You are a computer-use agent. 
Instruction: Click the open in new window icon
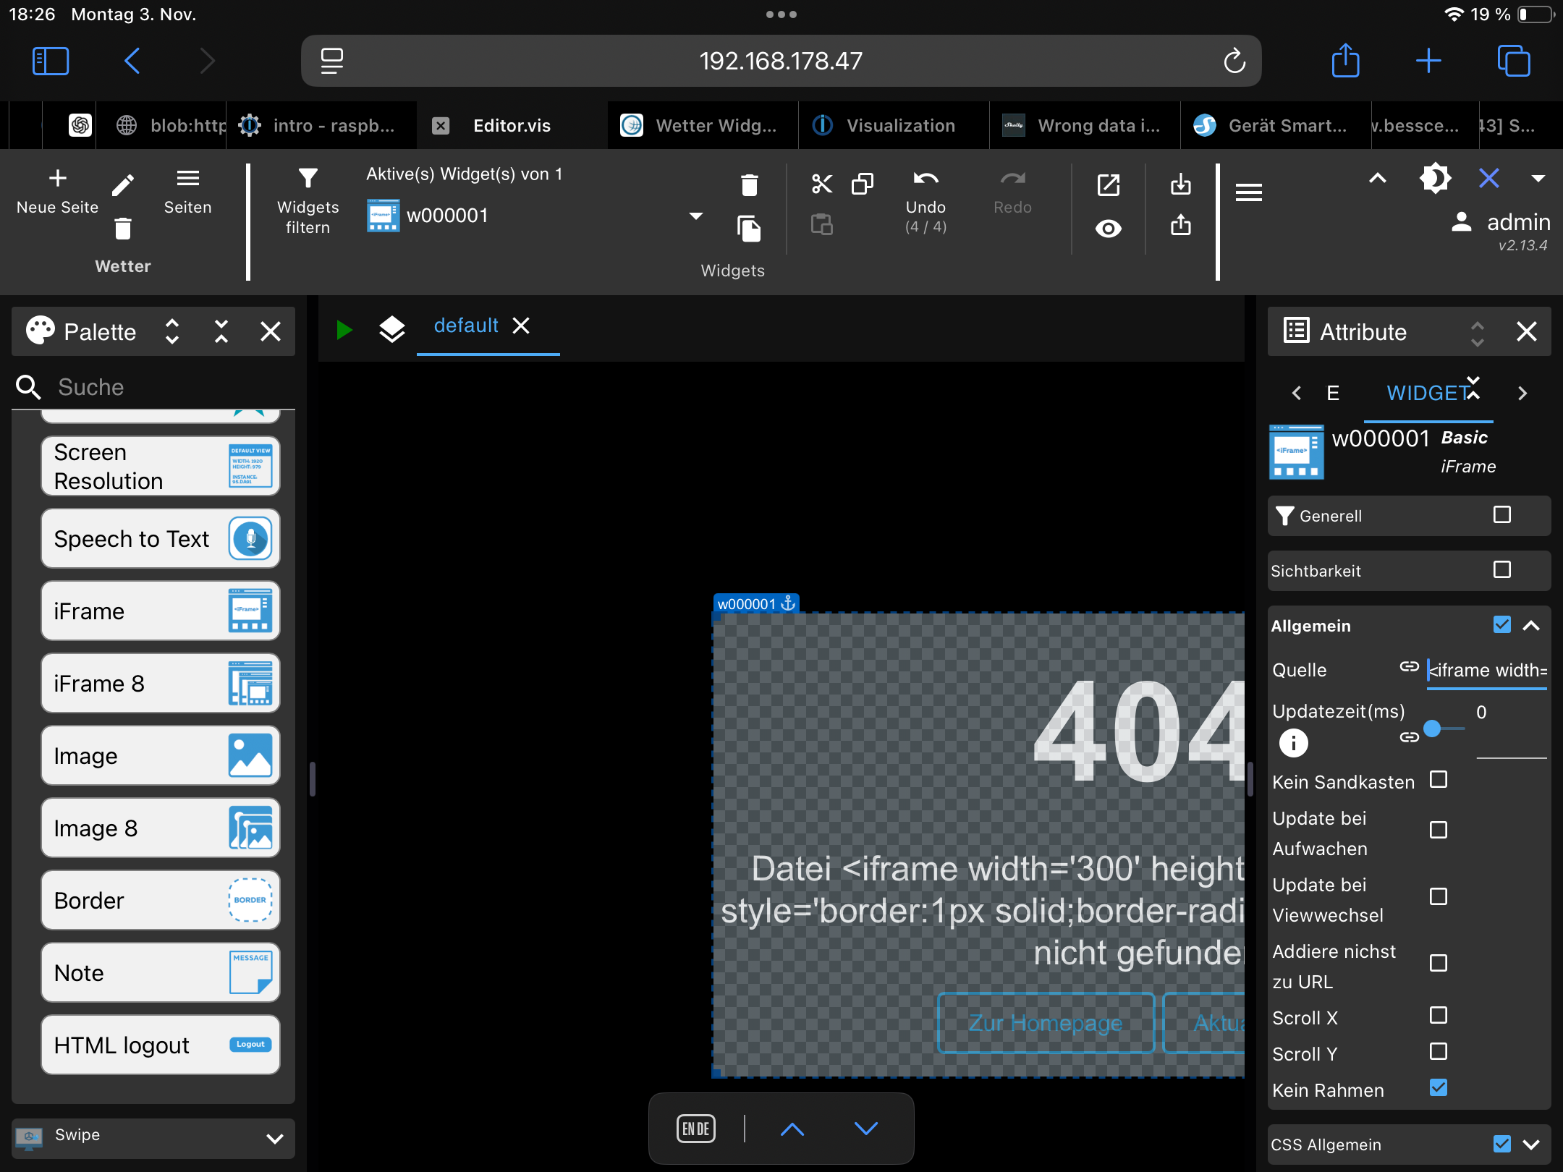(1108, 185)
